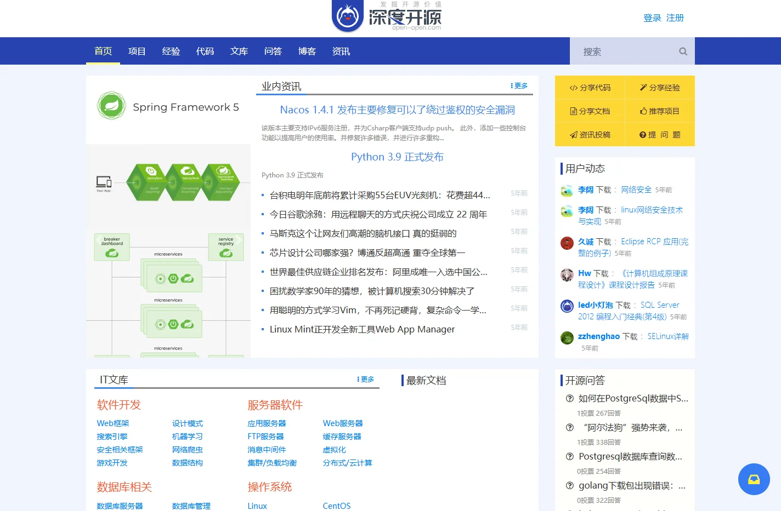Screen dimensions: 781x511
Task: Open linux网络安全技术与实现 download link
Action: 631,216
